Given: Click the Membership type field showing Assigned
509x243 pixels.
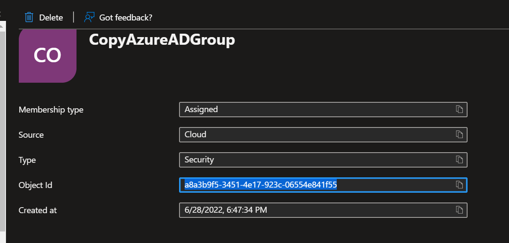Looking at the screenshot, I should pos(323,110).
